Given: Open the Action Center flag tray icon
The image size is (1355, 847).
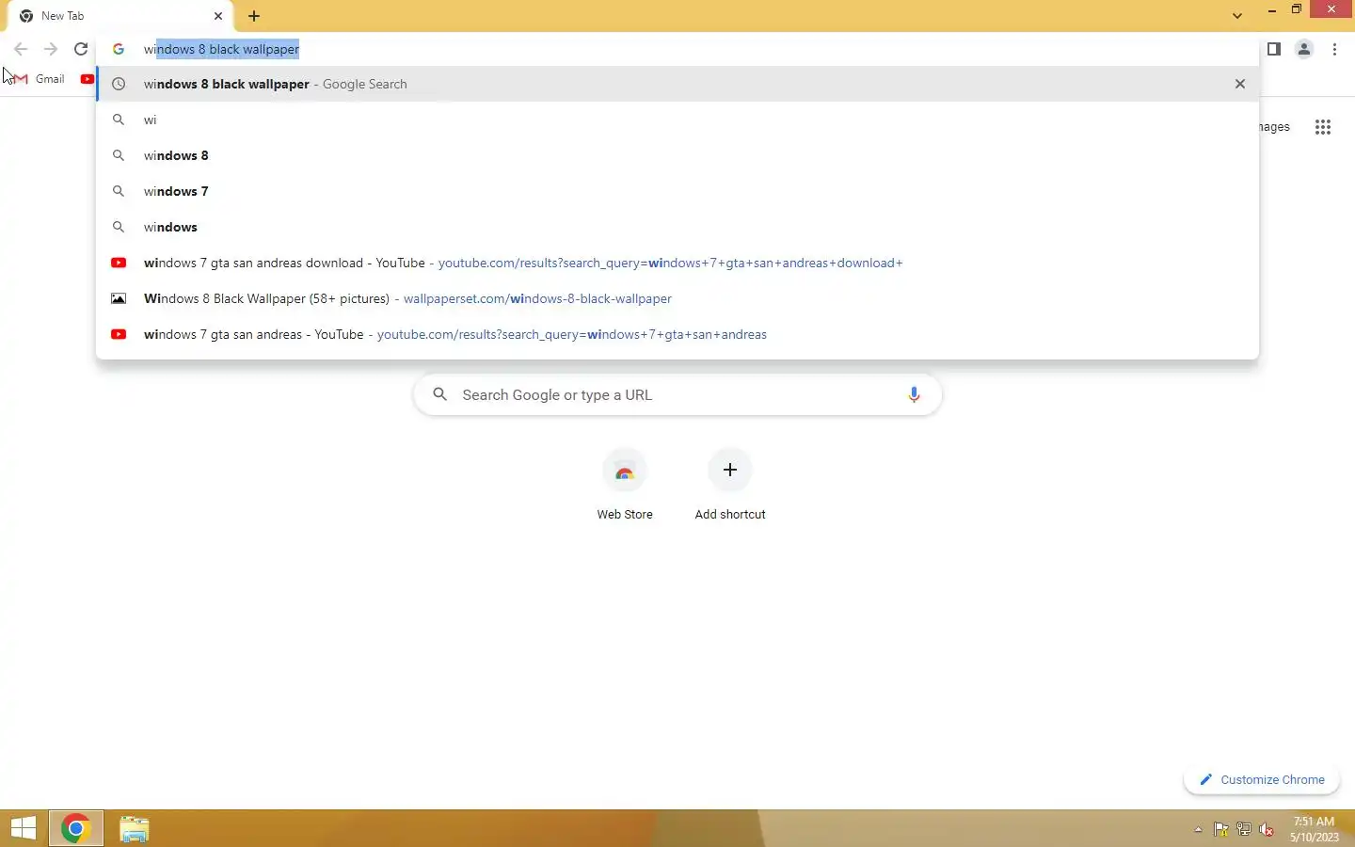Looking at the screenshot, I should (x=1220, y=830).
